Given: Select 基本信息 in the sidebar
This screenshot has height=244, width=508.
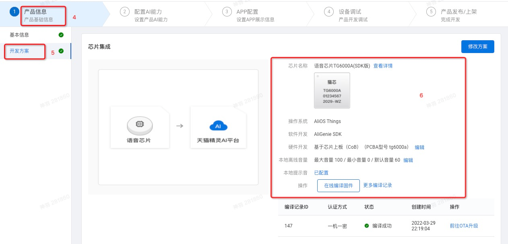Looking at the screenshot, I should 19,35.
